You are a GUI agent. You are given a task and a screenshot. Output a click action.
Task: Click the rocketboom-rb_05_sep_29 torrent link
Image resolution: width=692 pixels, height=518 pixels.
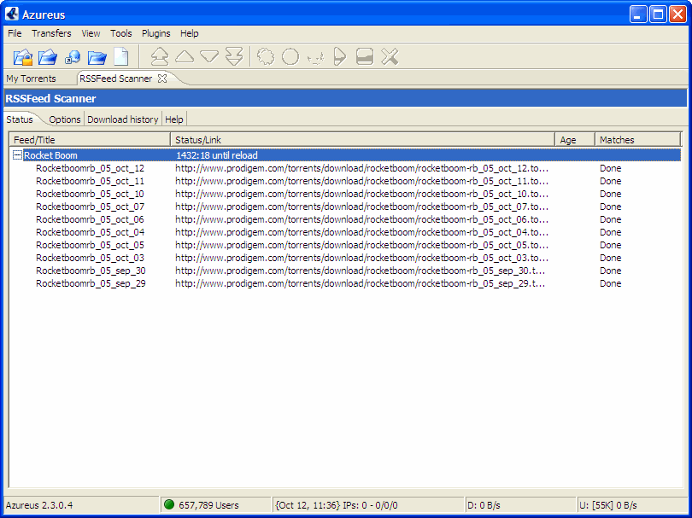(361, 283)
